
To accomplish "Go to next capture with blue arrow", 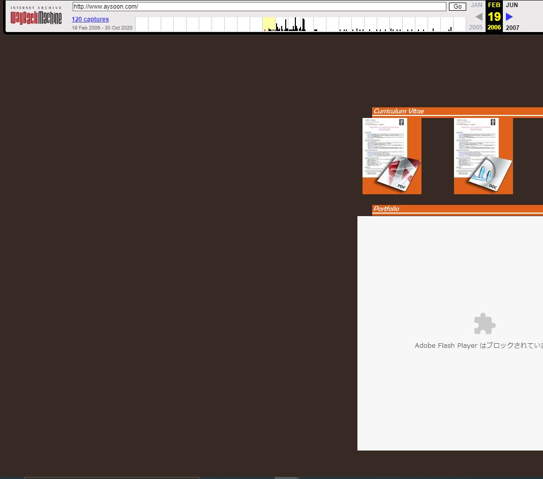I will click(509, 17).
